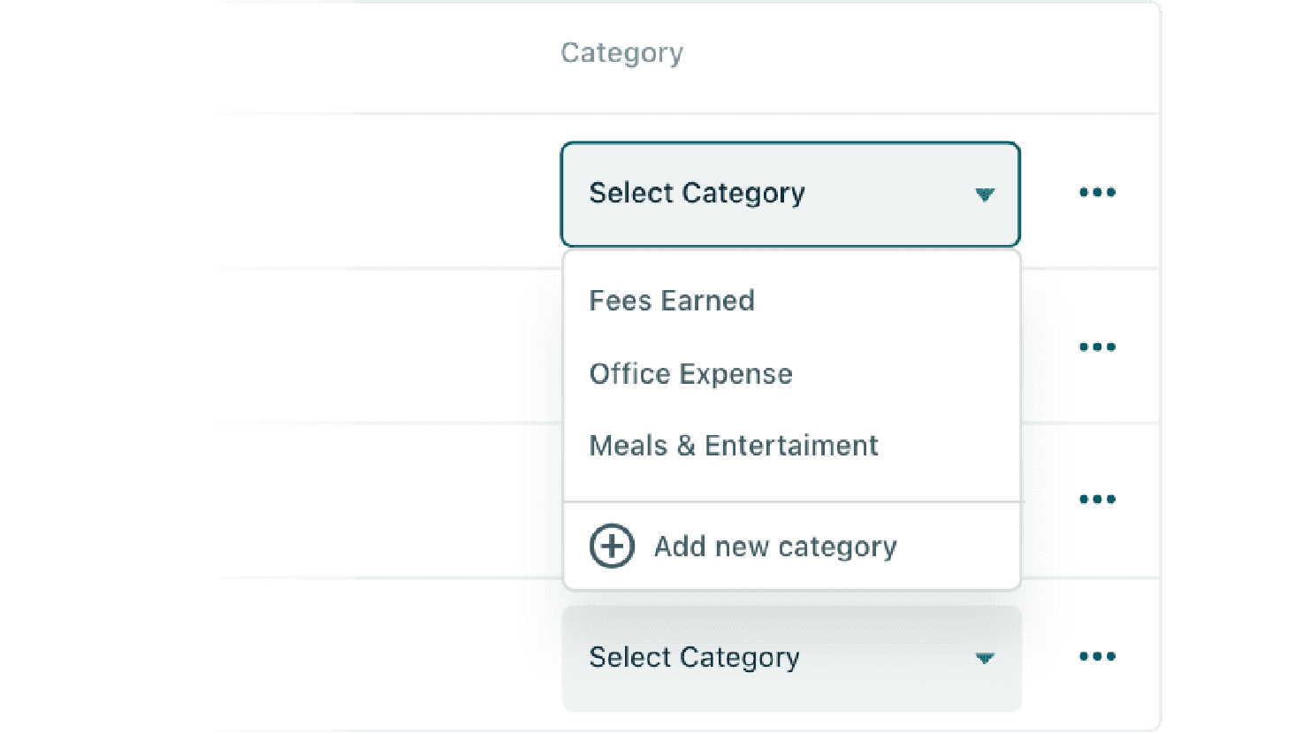Pick the Meals & Entertaiment option
Image resolution: width=1303 pixels, height=734 pixels.
click(x=734, y=446)
